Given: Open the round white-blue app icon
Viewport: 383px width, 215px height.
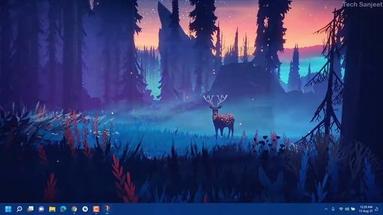Looking at the screenshot, I should pos(85,209).
